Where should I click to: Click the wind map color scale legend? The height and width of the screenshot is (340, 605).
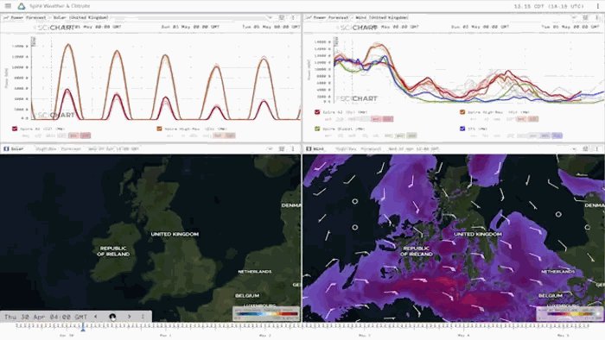[570, 313]
